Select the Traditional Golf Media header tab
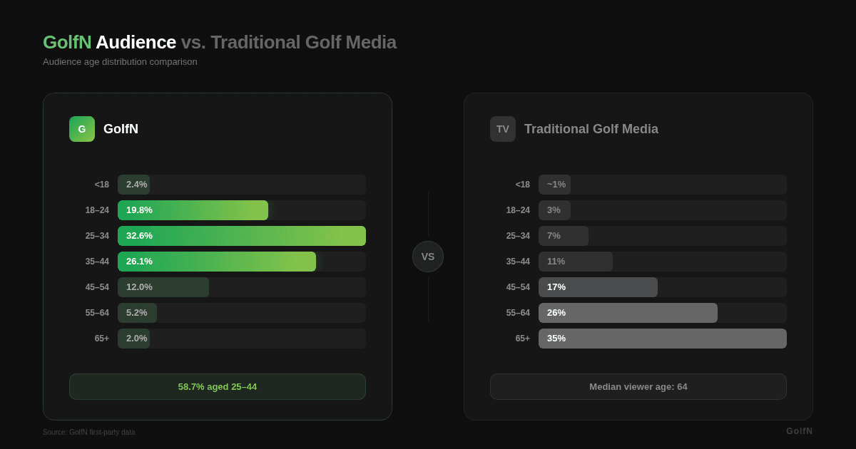 [591, 129]
